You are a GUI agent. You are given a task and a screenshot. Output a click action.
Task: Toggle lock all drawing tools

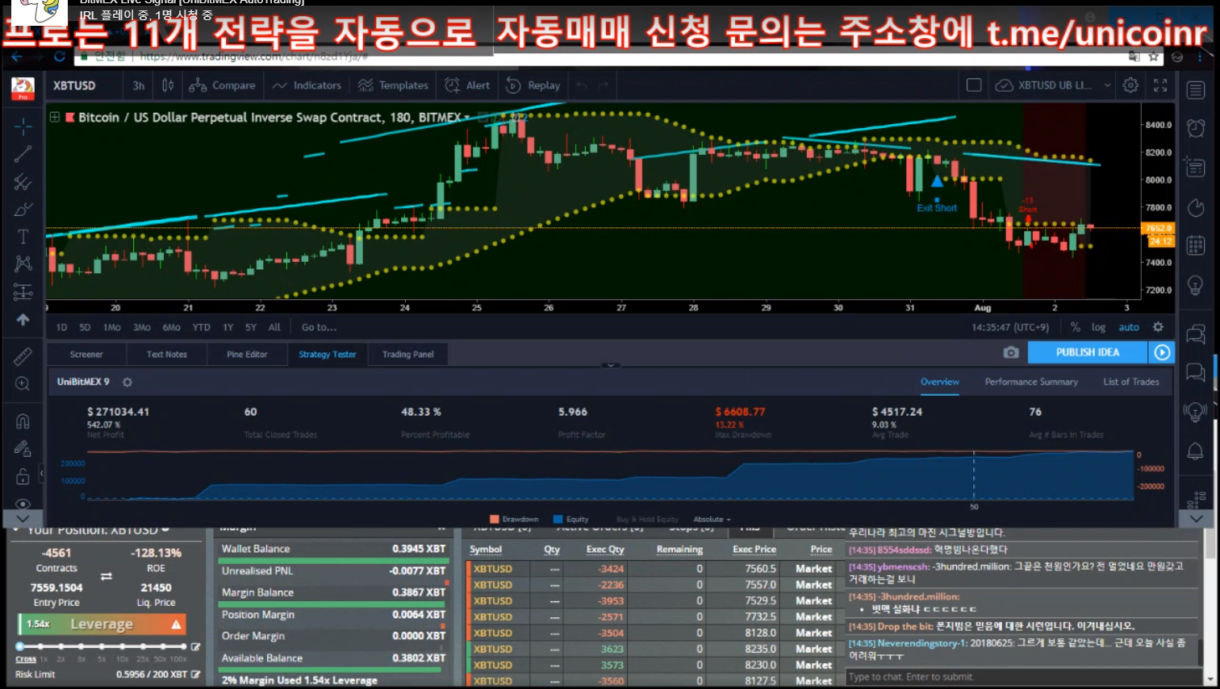(x=23, y=477)
